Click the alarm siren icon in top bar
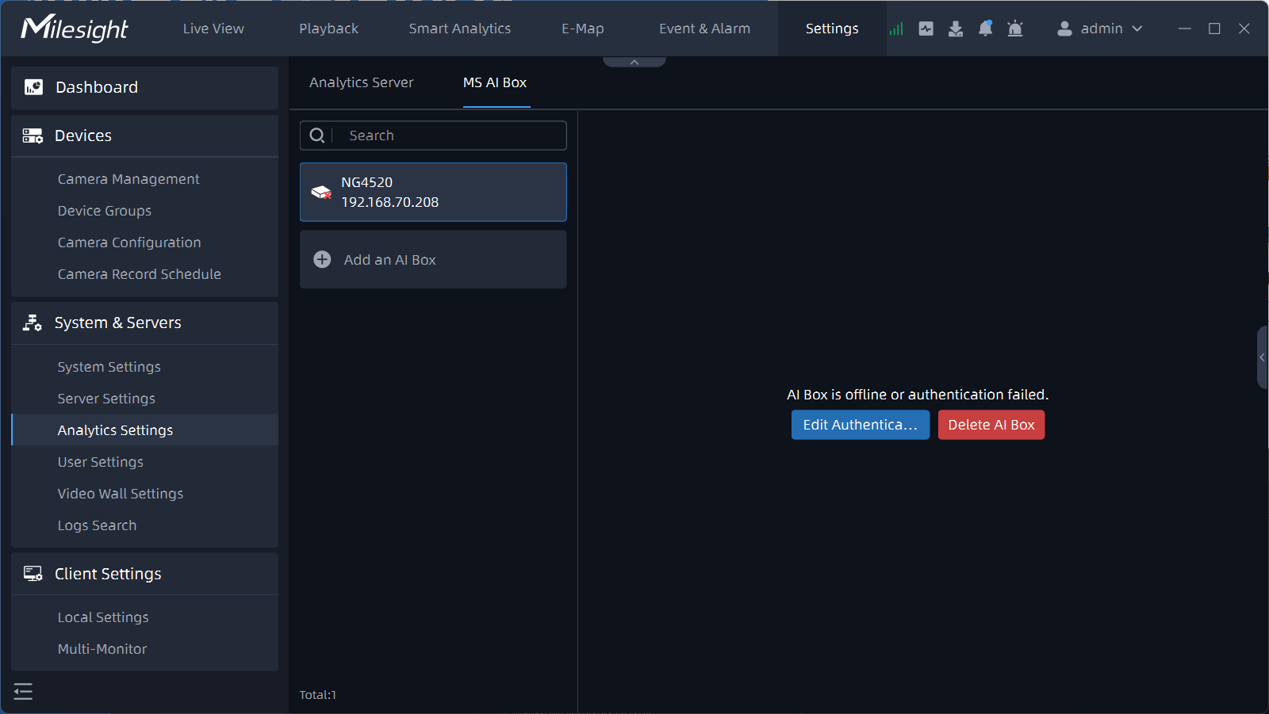The width and height of the screenshot is (1269, 714). click(x=1015, y=29)
